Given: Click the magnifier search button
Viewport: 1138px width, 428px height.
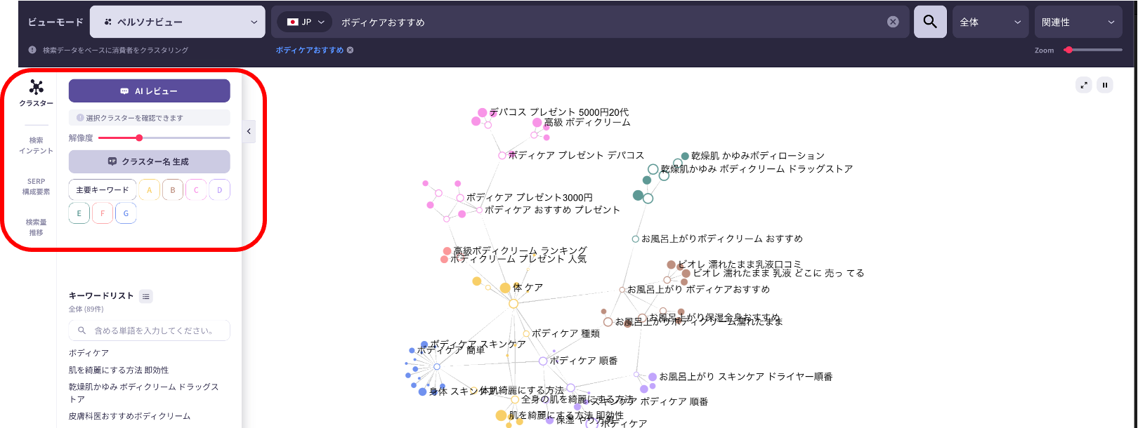Looking at the screenshot, I should pos(930,22).
